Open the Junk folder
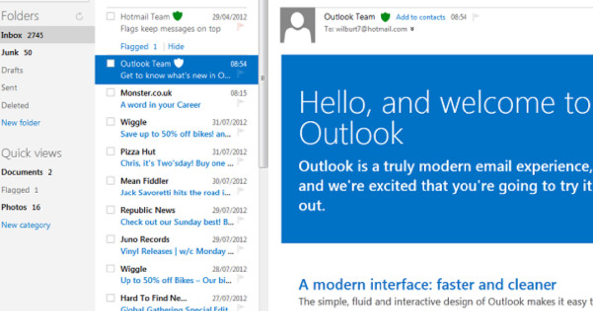This screenshot has height=311, width=593. [10, 52]
